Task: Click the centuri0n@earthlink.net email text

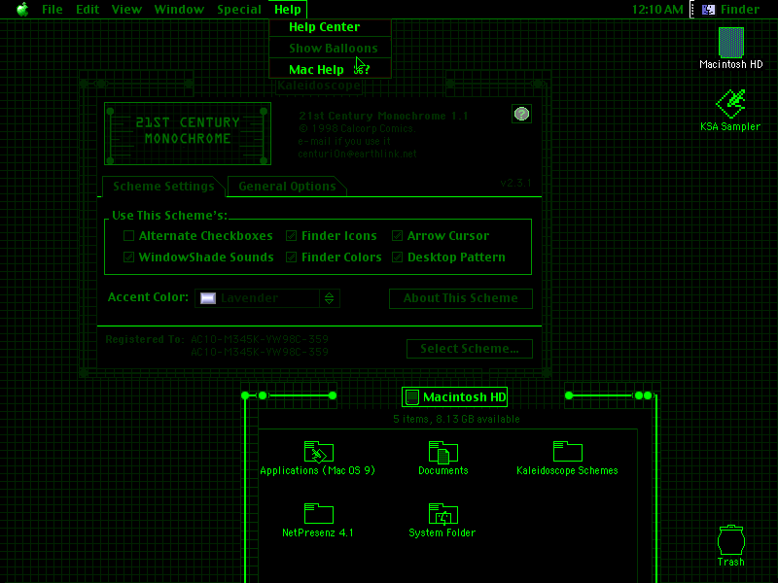Action: [x=357, y=154]
